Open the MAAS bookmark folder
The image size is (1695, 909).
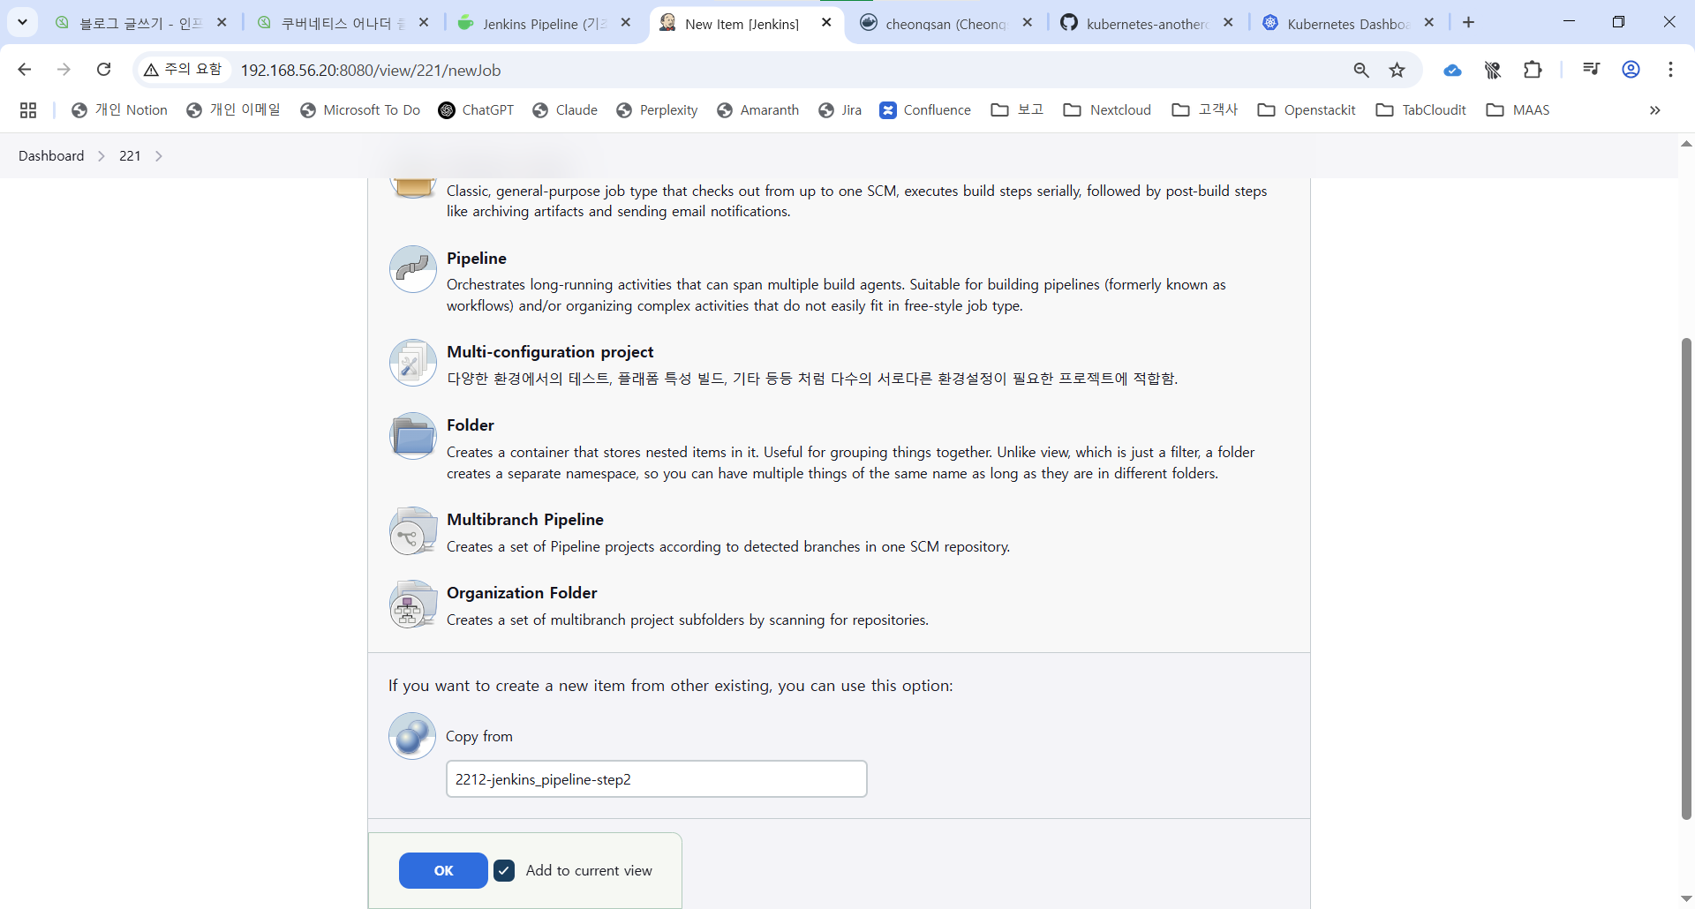click(1518, 110)
